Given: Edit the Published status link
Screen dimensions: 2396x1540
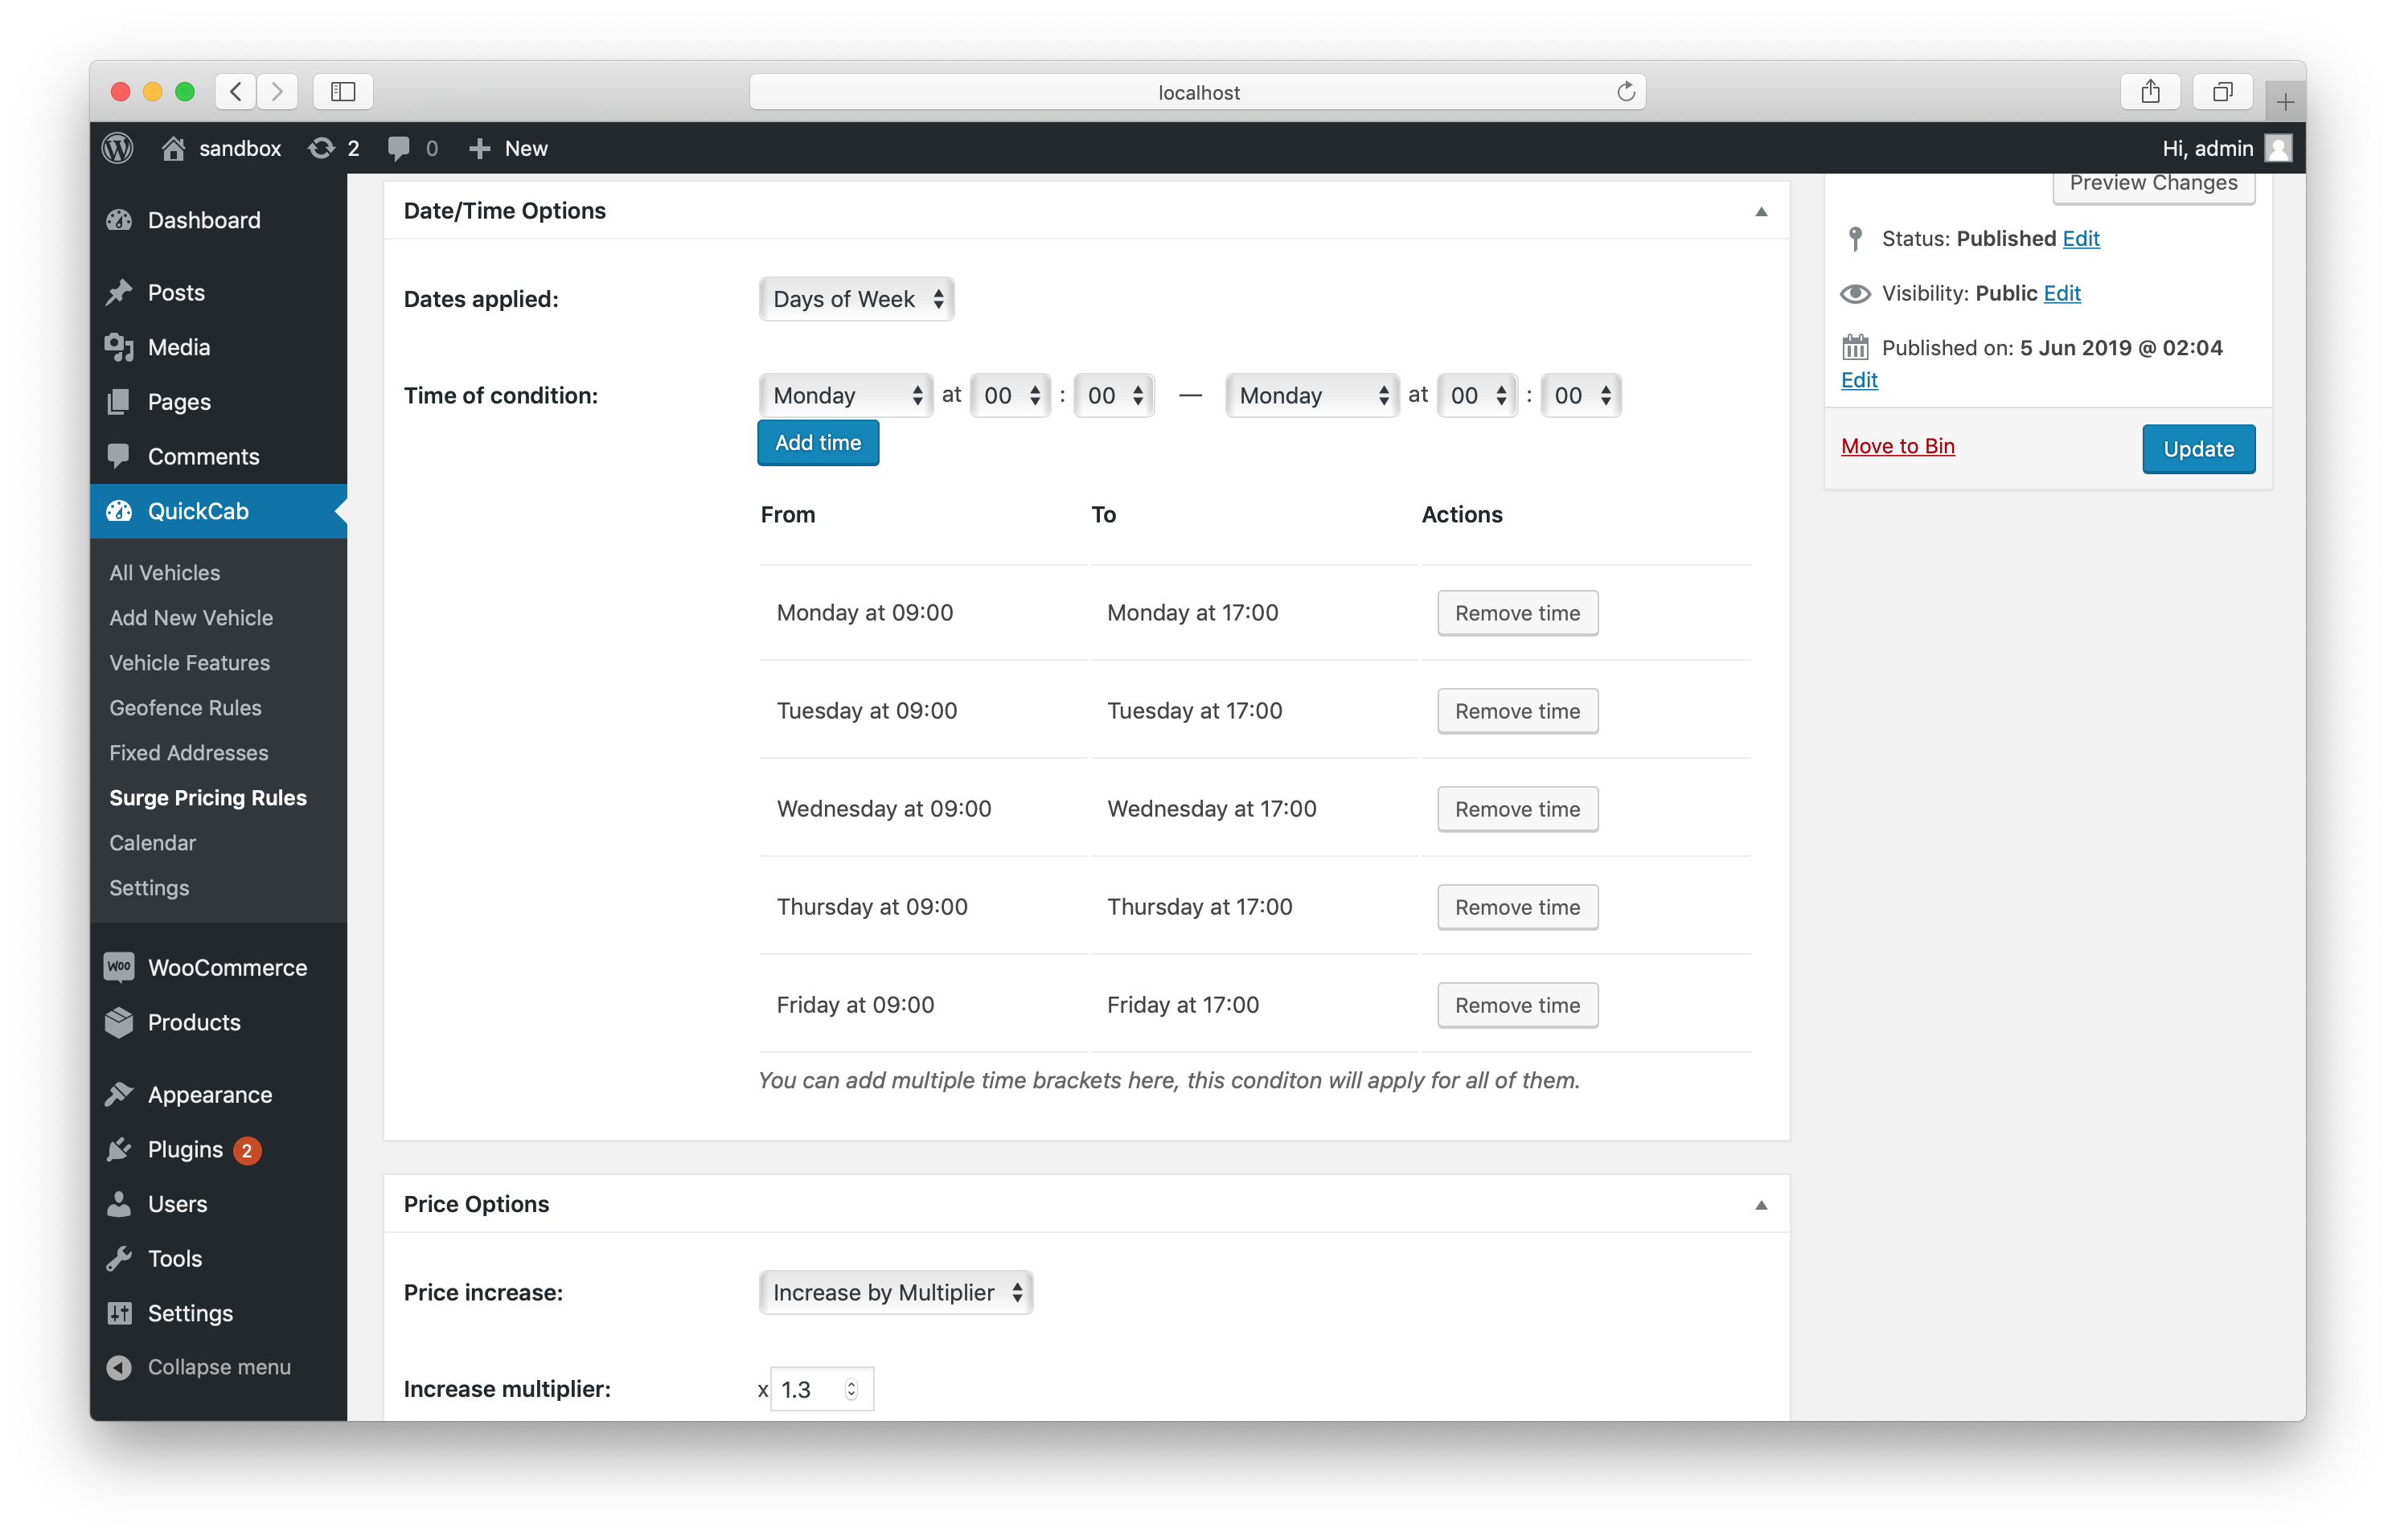Looking at the screenshot, I should (x=2080, y=238).
